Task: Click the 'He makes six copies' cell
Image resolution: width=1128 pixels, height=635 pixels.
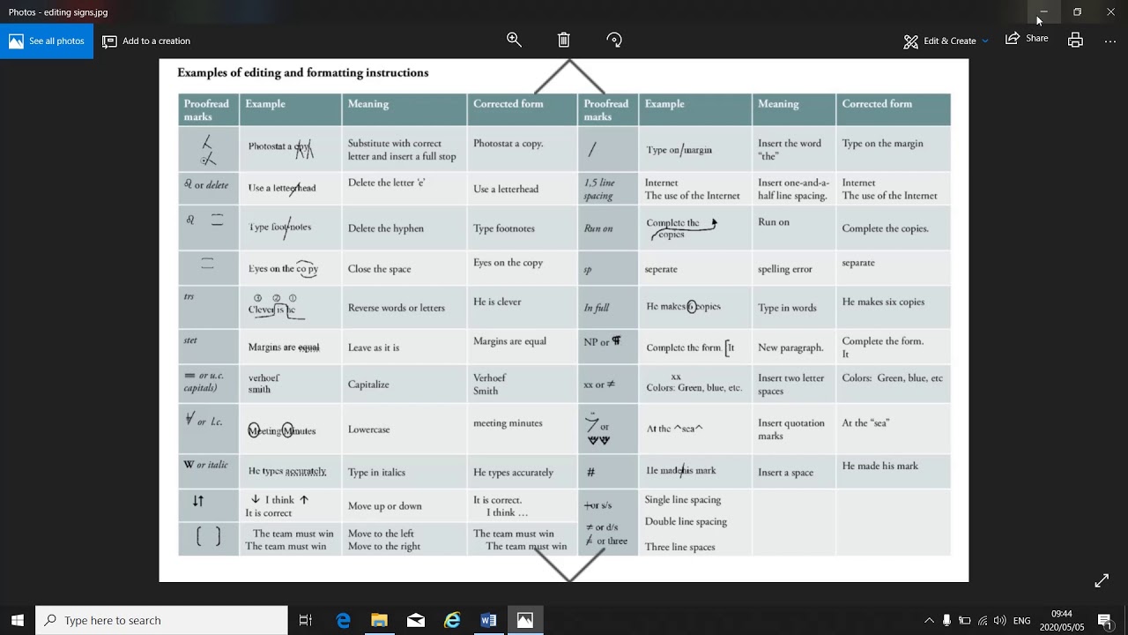Action: [883, 302]
